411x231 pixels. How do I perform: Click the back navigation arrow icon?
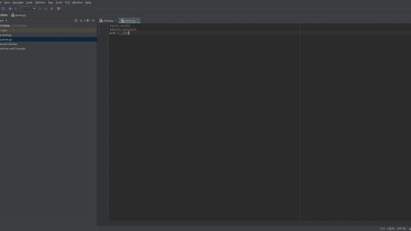16,8
